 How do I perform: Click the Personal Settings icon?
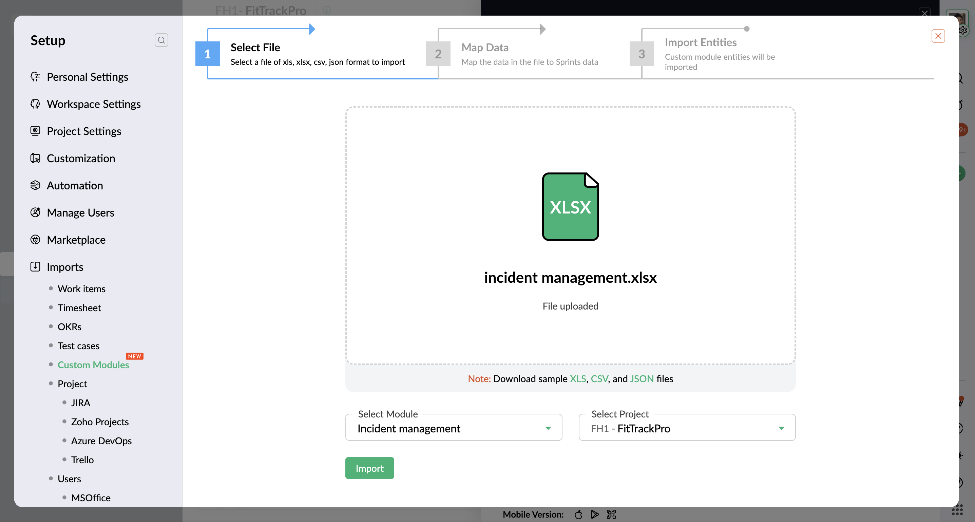tap(35, 77)
